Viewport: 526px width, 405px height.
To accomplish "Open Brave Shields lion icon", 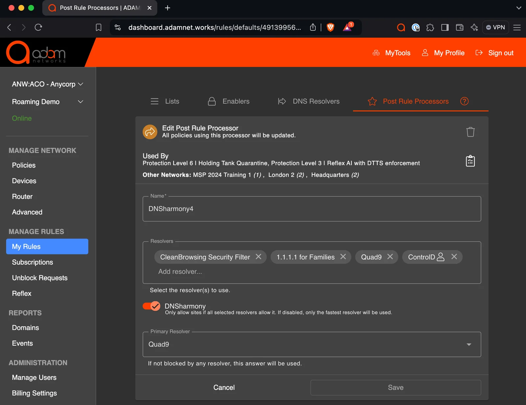I will 330,27.
